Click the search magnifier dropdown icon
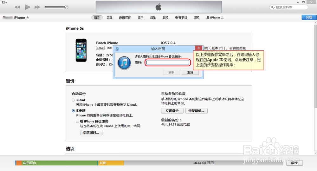 tap(273, 7)
